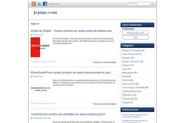Open the Technologie / Site Web sidebar category
The width and height of the screenshot is (185, 123).
coord(133,88)
